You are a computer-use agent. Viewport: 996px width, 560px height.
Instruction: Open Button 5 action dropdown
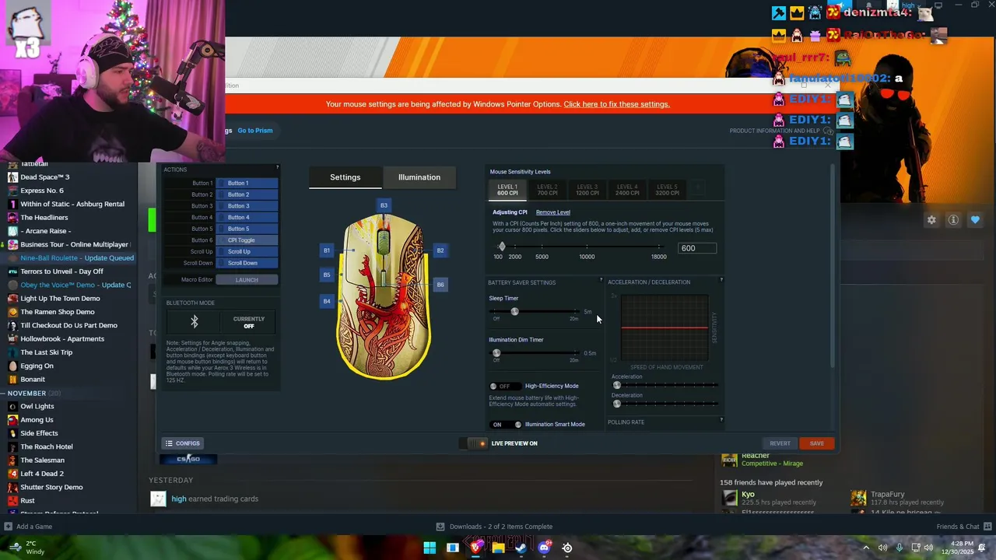click(247, 229)
